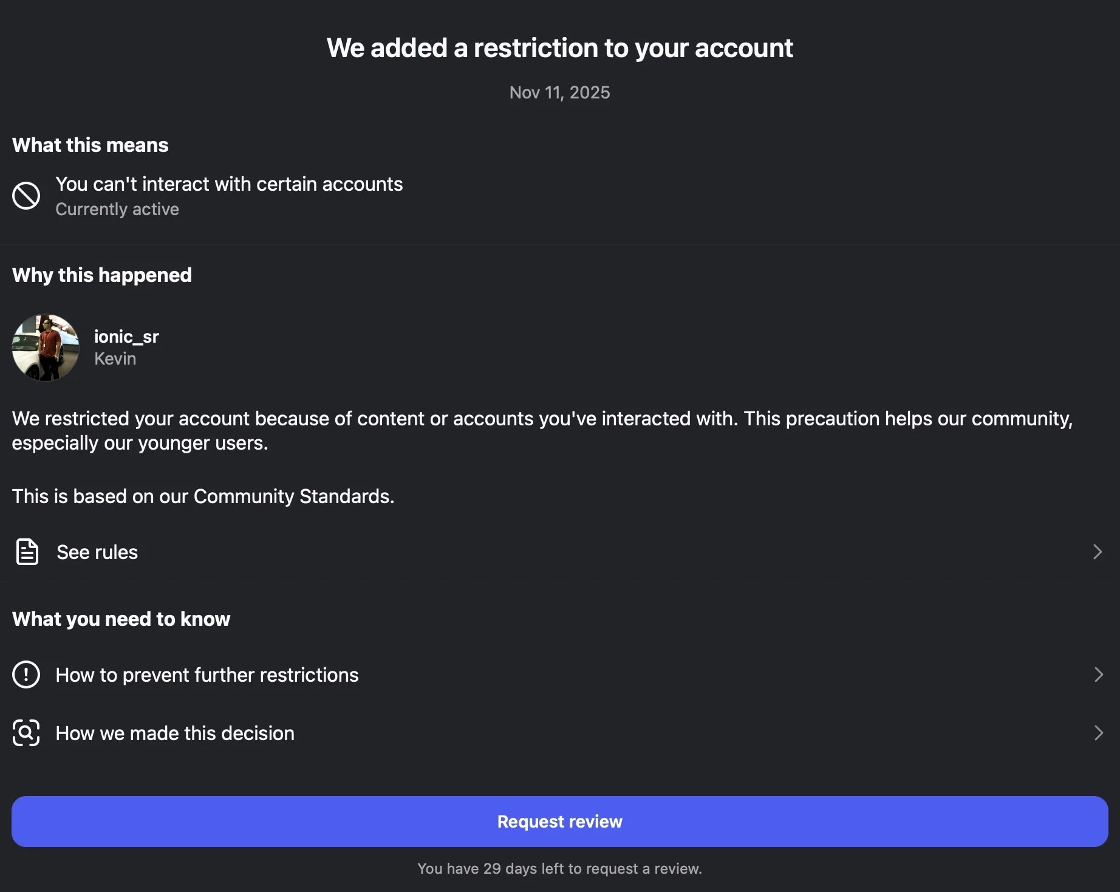Expand the How we made this decision chevron

(x=1098, y=733)
